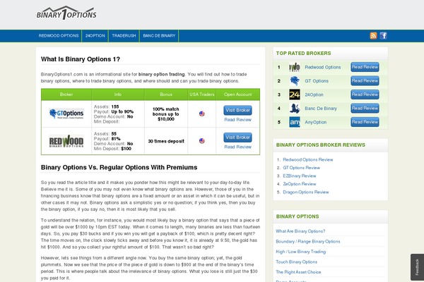This screenshot has height=282, width=424.
Task: Click Read Review button for Redwood Options in sidebar
Action: [x=365, y=67]
